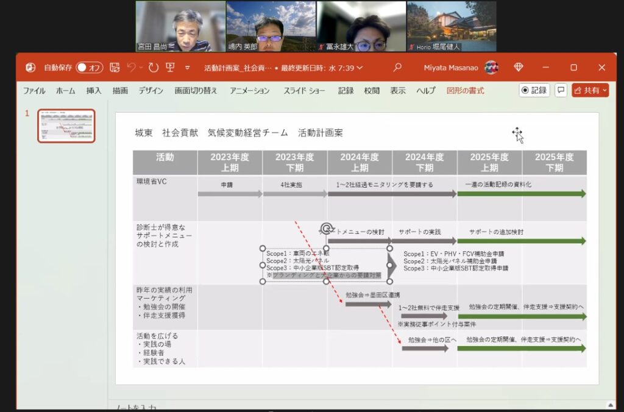
Task: Open the 図形の書式 contextual tab
Action: tap(465, 91)
